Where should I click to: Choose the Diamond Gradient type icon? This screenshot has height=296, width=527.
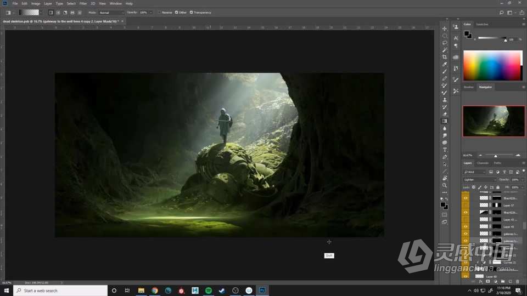(x=80, y=13)
